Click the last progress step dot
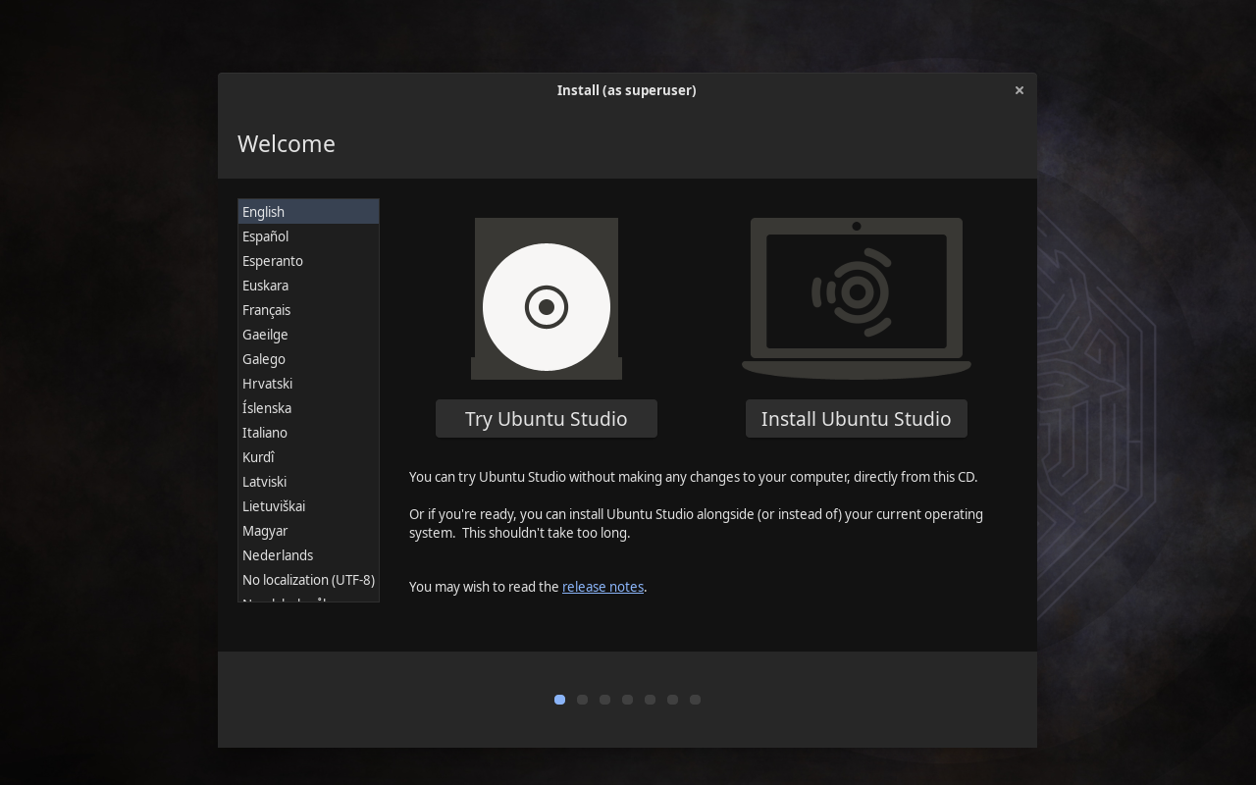The height and width of the screenshot is (785, 1256). click(695, 700)
